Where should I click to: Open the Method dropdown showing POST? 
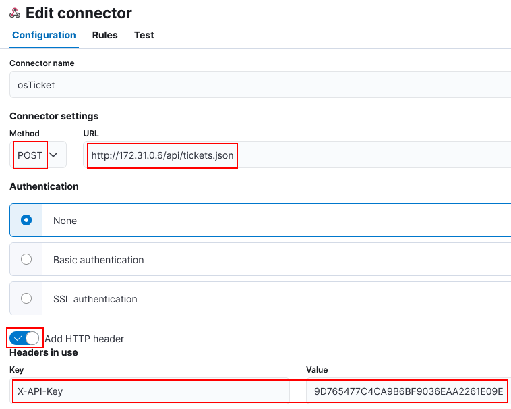pos(38,155)
